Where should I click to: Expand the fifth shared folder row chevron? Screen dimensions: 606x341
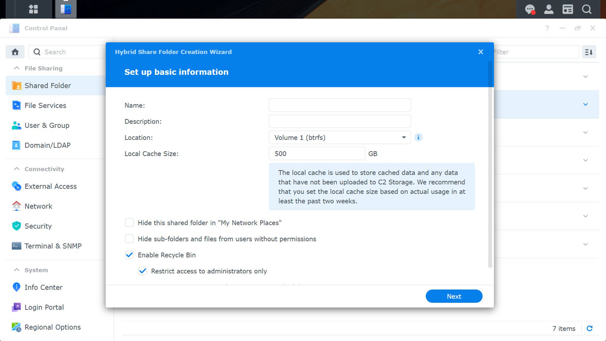click(586, 188)
